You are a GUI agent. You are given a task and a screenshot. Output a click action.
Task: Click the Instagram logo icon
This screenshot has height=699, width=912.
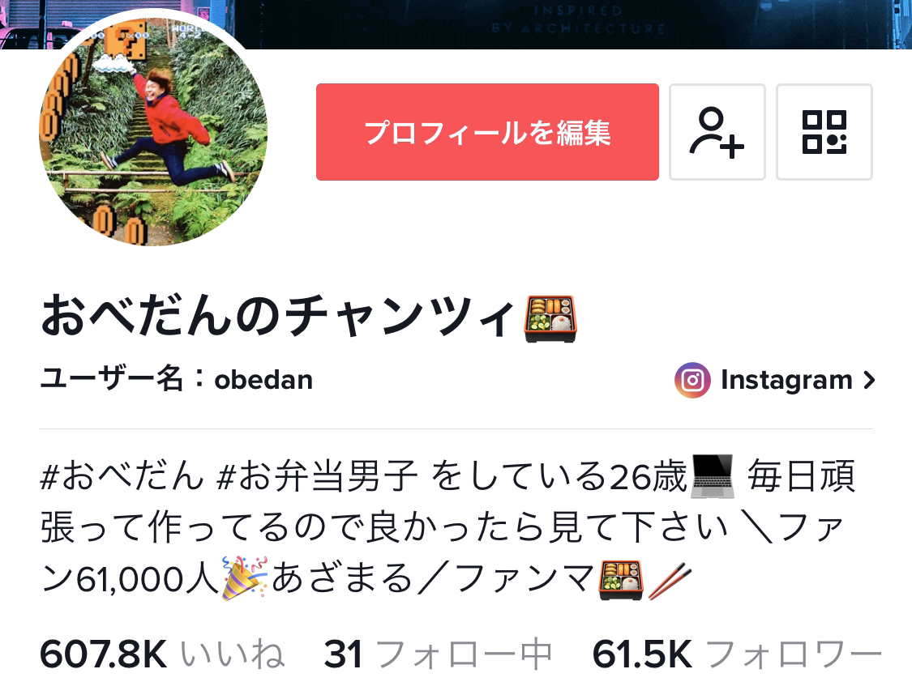tap(692, 380)
